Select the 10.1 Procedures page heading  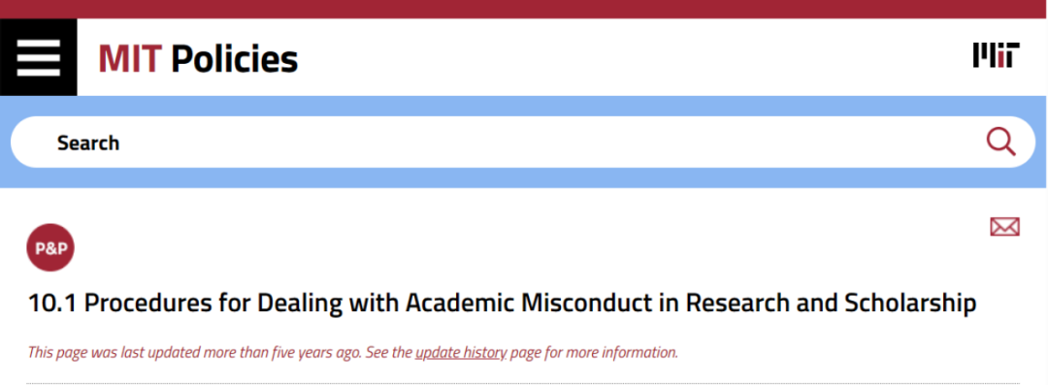[502, 304]
